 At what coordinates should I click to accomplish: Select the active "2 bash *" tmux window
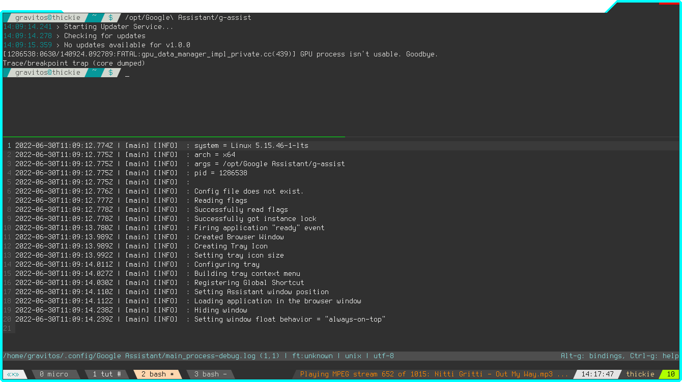point(158,374)
